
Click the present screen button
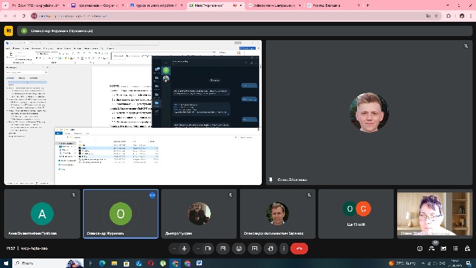(x=254, y=248)
